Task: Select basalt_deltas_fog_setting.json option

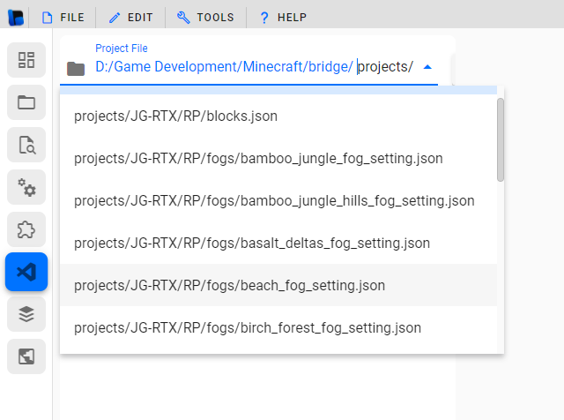Action: coord(278,244)
